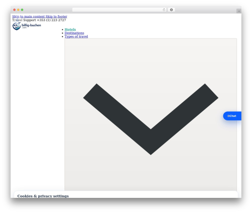This screenshot has height=213, width=252.
Task: Open the Hotels menu link
Action: (x=70, y=29)
